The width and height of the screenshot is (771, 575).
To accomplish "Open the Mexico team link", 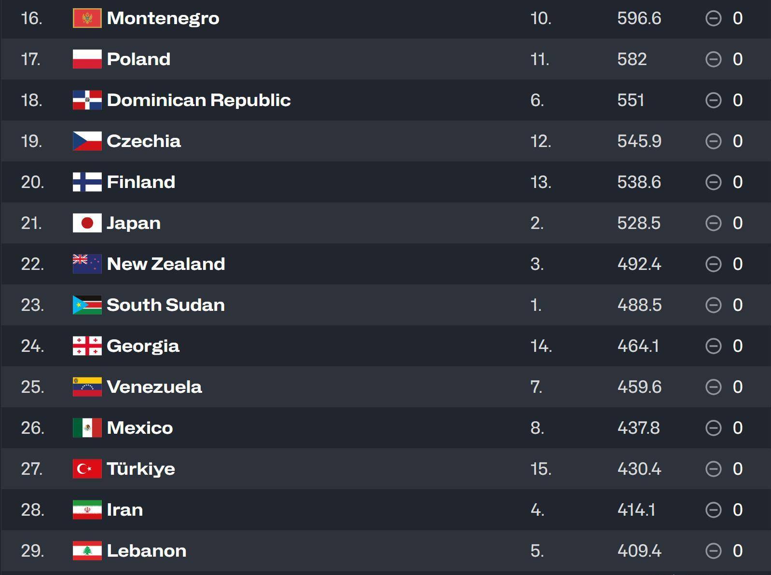I will coord(139,428).
